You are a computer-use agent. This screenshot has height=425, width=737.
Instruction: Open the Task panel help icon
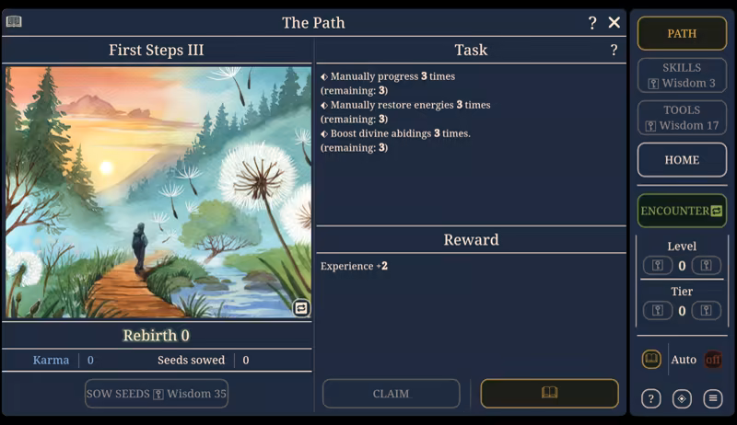pos(614,50)
